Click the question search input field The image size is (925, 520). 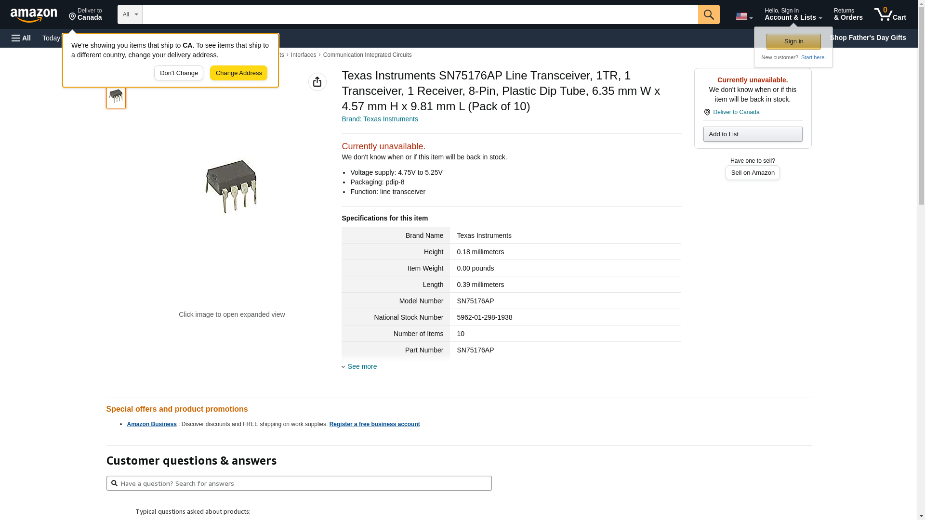pyautogui.click(x=299, y=483)
